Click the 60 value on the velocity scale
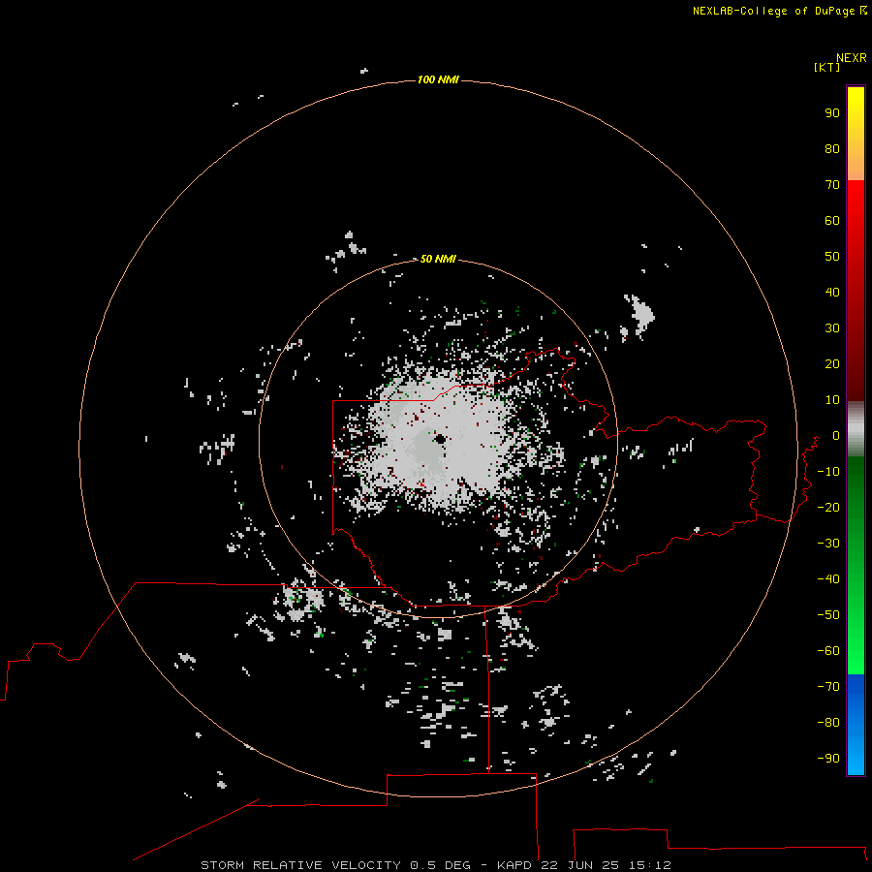The height and width of the screenshot is (872, 872). 832,221
